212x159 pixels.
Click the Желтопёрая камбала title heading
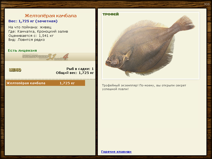pyautogui.click(x=51, y=16)
